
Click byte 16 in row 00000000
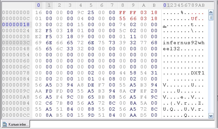pos(39,12)
